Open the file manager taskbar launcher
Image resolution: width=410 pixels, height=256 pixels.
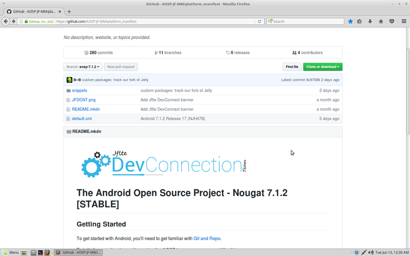pos(33,252)
